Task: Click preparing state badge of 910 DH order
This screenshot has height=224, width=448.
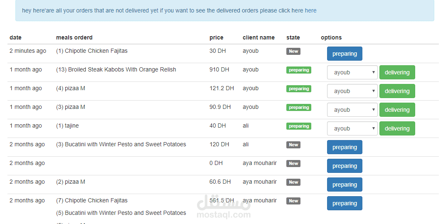Action: click(x=298, y=70)
